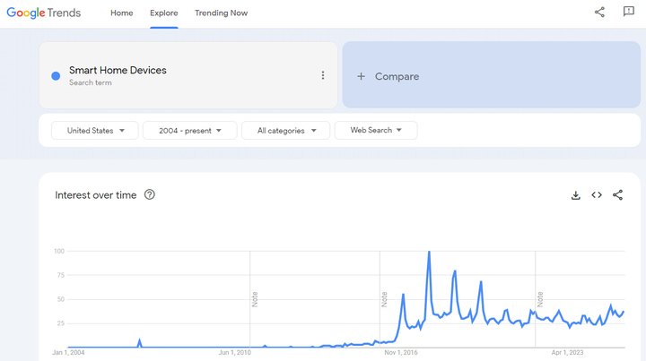This screenshot has height=361, width=646.
Task: Click the embed code icon
Action: [x=597, y=195]
